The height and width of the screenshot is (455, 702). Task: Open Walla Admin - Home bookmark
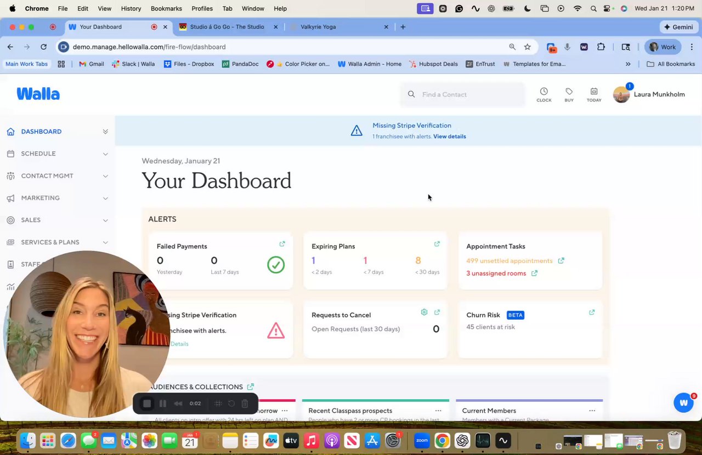(370, 64)
